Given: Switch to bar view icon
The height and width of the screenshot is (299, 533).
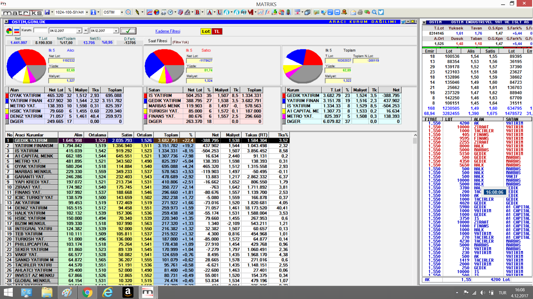Looking at the screenshot, I should (16, 31).
